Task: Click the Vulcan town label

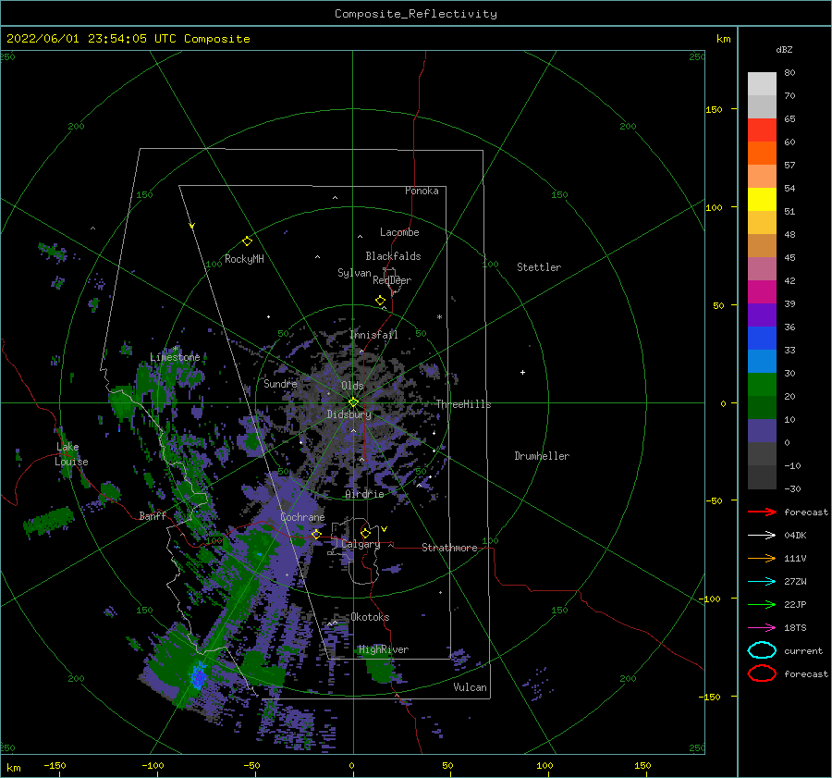Action: (x=471, y=687)
